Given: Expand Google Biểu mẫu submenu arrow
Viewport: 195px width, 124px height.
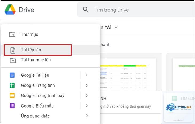Looking at the screenshot, I should point(87,106).
